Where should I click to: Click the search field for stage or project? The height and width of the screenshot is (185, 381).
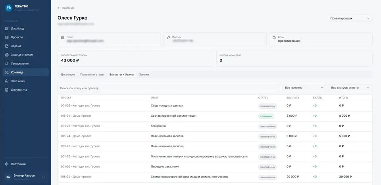pyautogui.click(x=169, y=88)
